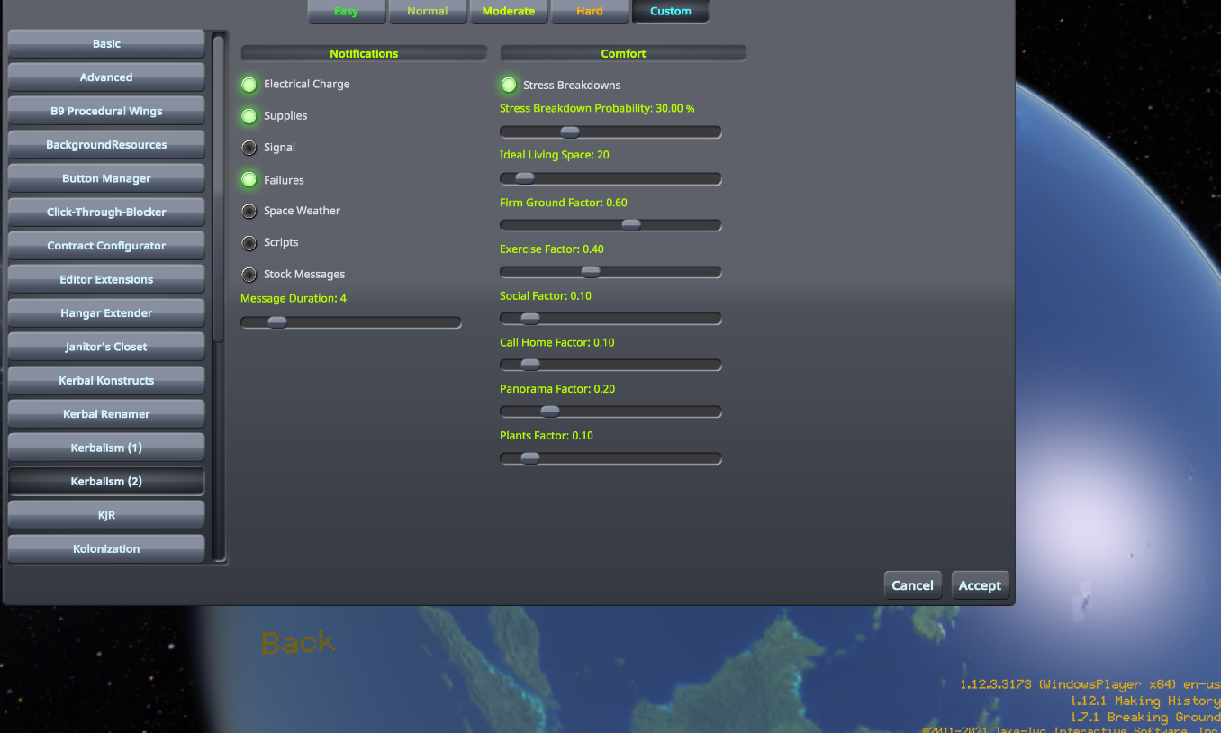Enable Stock Messages toggle
1221x733 pixels.
point(249,275)
